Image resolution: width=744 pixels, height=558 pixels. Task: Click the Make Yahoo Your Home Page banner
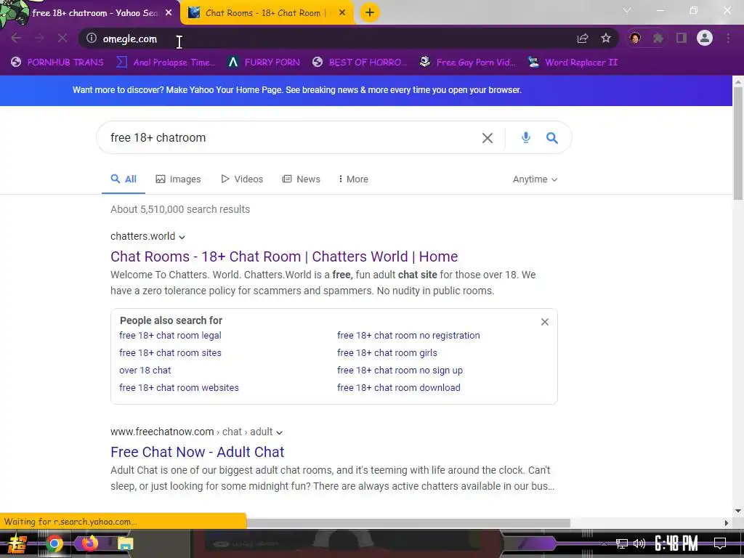click(x=297, y=90)
